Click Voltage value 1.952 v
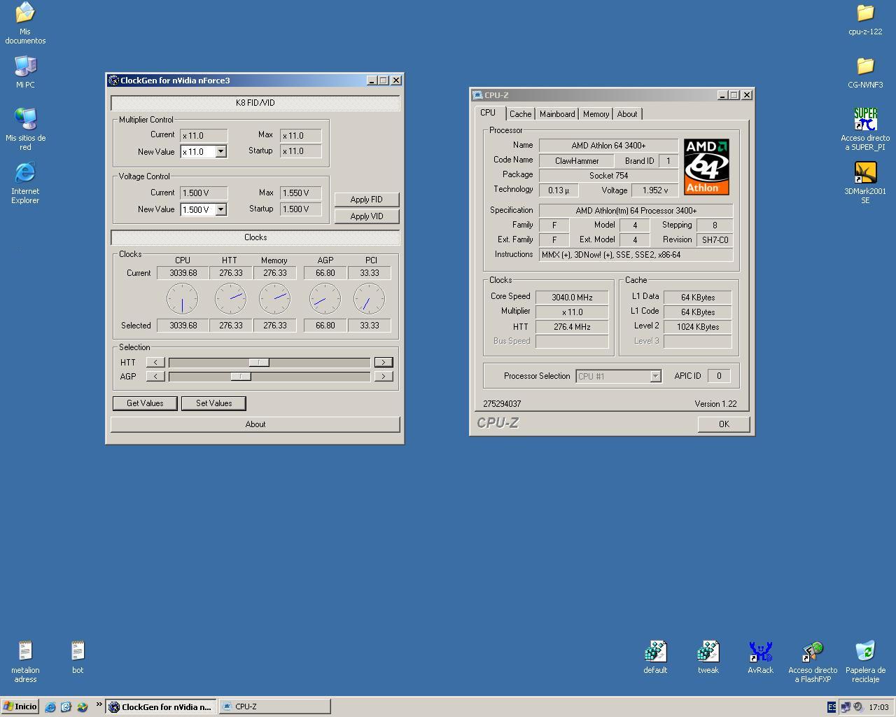This screenshot has height=717, width=896. 654,190
